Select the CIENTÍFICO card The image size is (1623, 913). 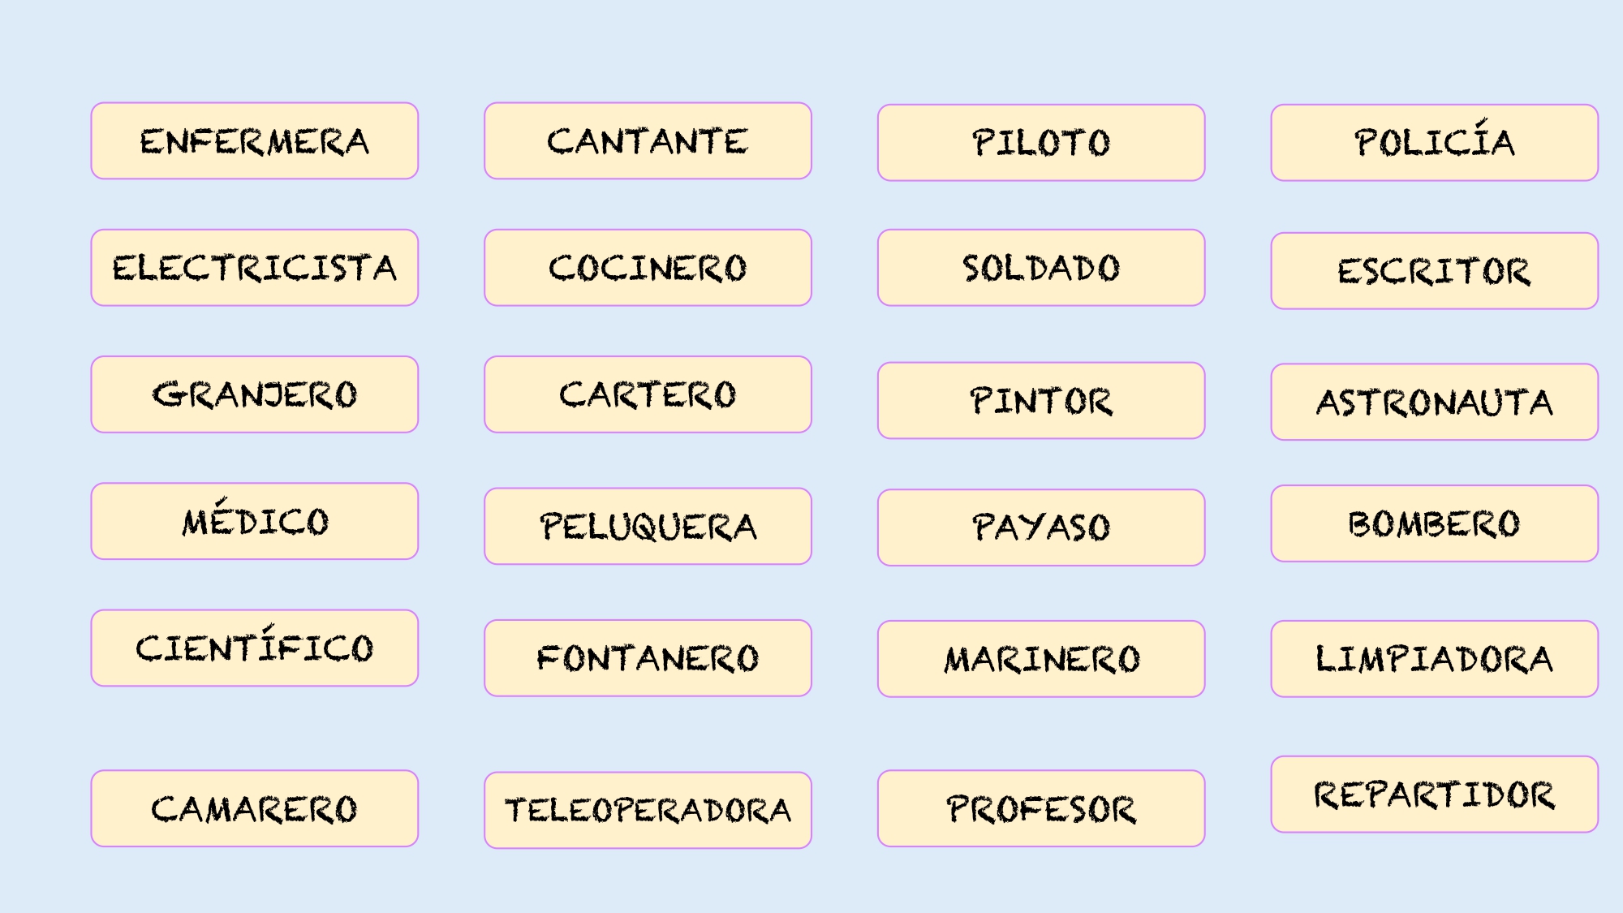click(255, 648)
